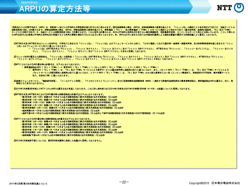Click the "通期予想=4月~9月まで" bullet under note ⑥
248x186 pixels.
click(x=93, y=113)
